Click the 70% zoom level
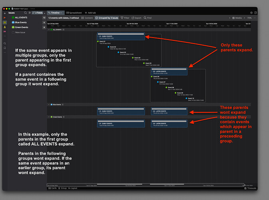 tap(249, 18)
